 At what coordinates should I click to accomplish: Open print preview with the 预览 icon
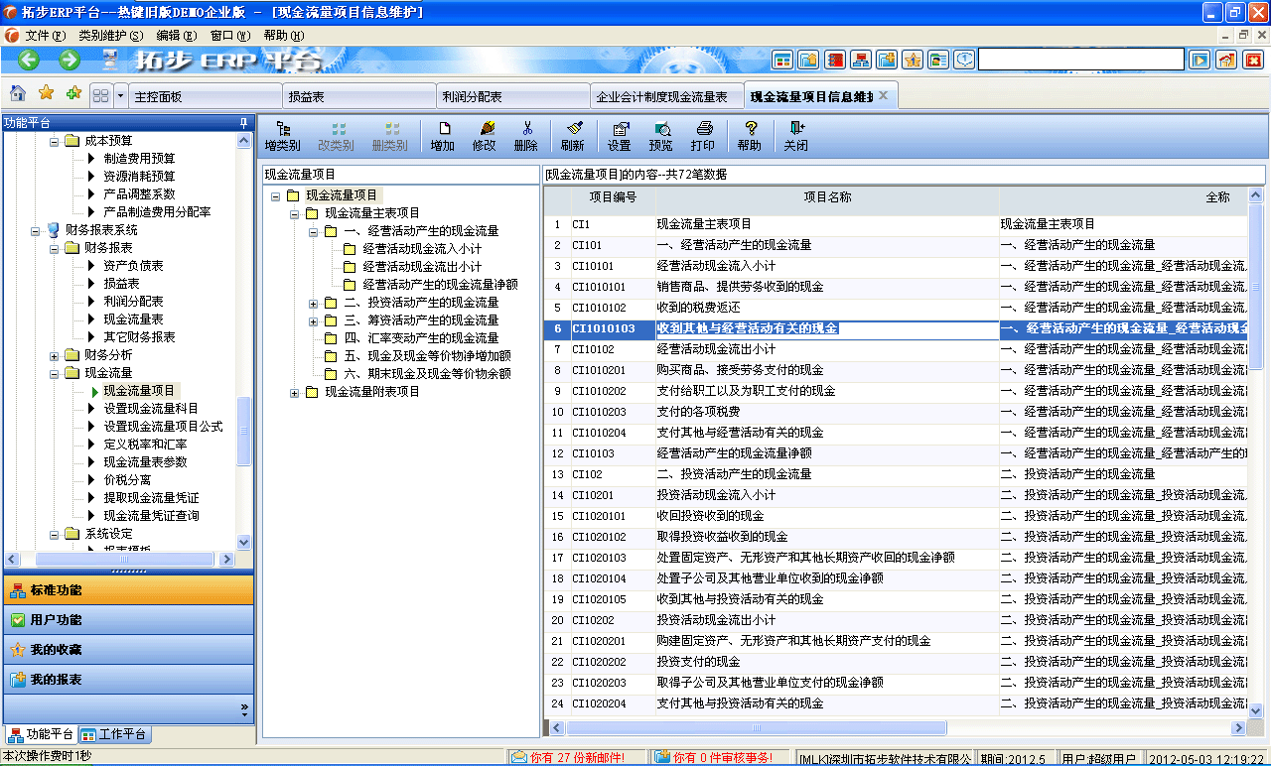(661, 134)
